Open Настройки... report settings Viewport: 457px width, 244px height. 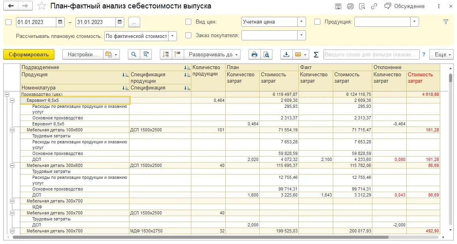pos(82,55)
